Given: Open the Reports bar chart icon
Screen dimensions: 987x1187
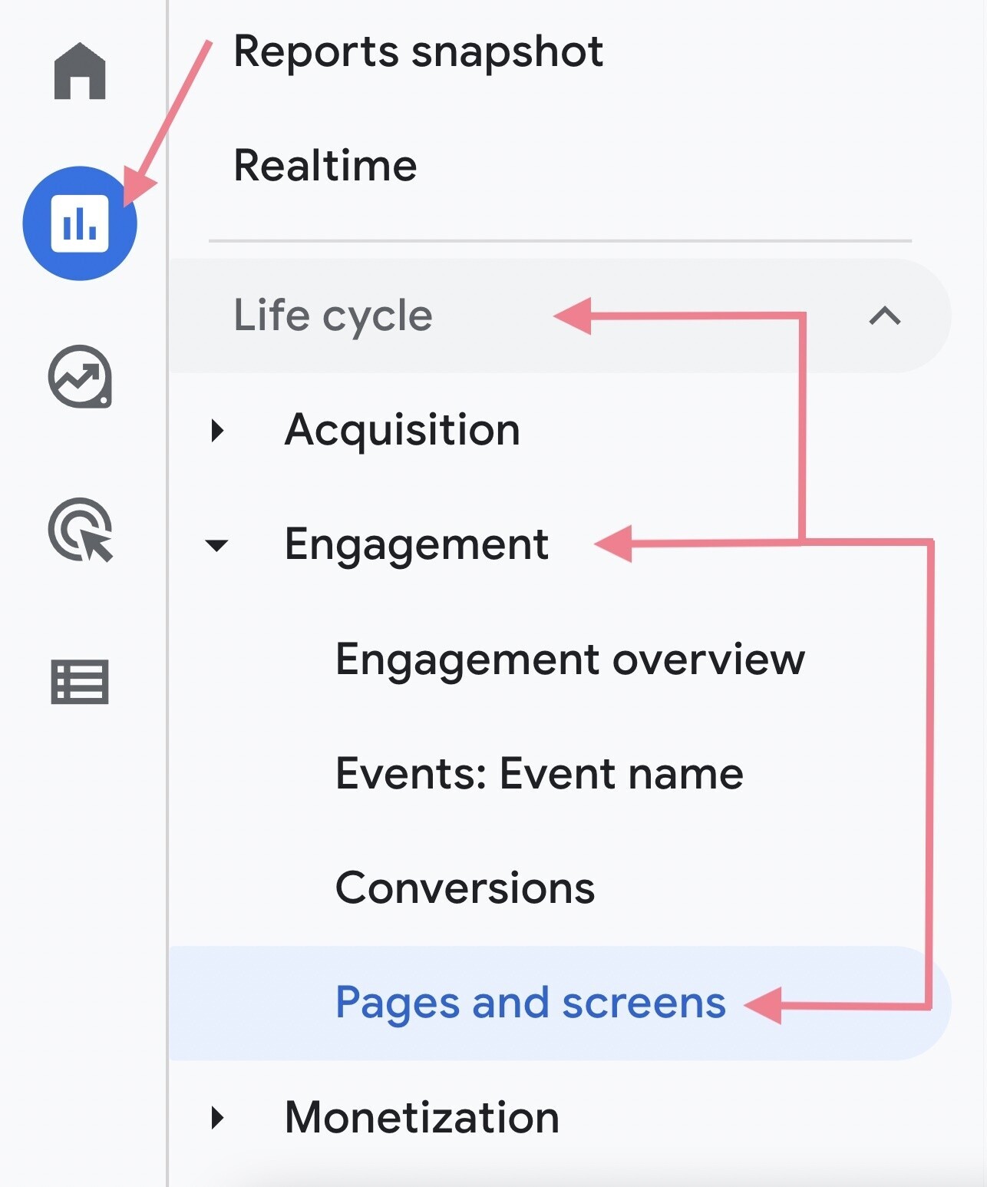Looking at the screenshot, I should click(x=80, y=223).
